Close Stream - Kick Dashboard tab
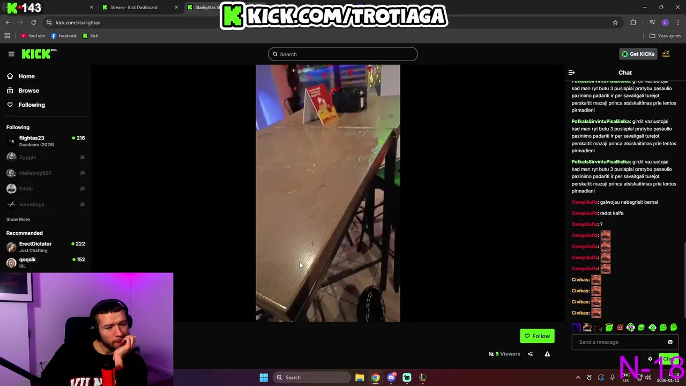The width and height of the screenshot is (686, 386). 176,8
